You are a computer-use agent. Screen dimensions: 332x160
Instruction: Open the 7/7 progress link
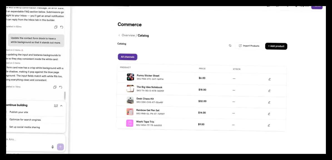[56, 106]
